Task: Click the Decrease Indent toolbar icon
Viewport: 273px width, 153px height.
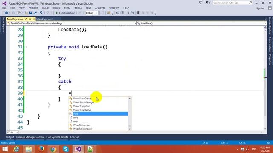Action: [118, 13]
